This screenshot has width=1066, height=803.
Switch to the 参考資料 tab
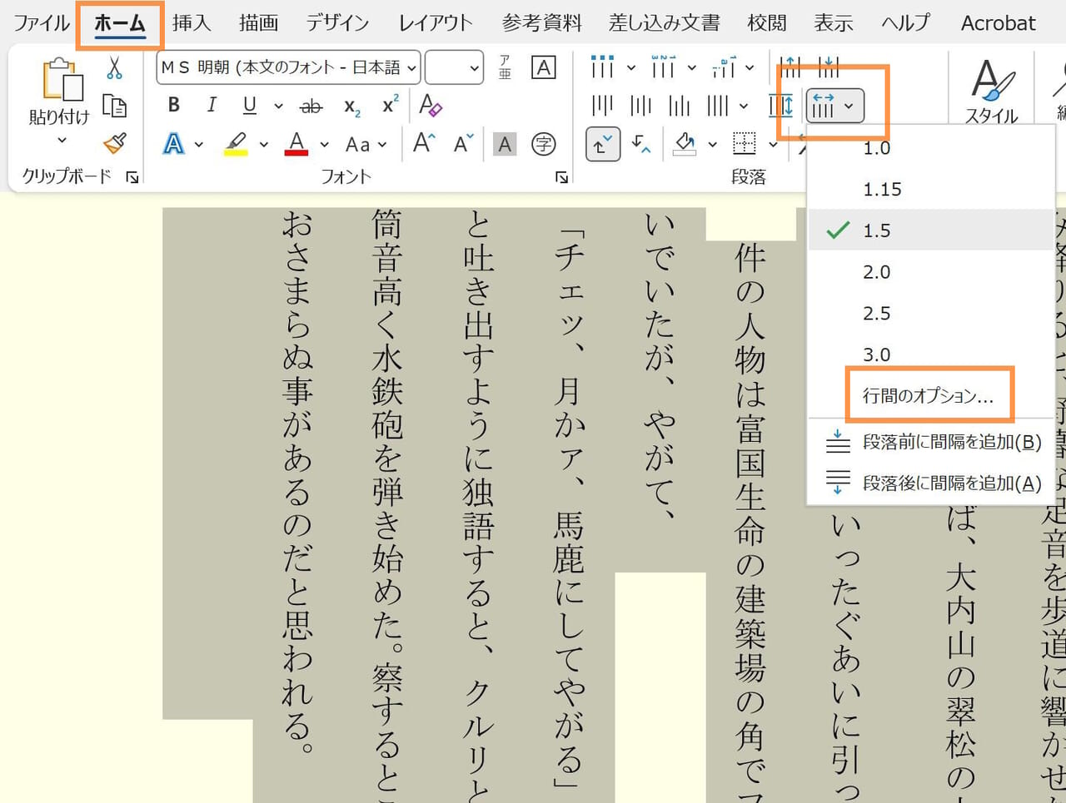pos(541,22)
